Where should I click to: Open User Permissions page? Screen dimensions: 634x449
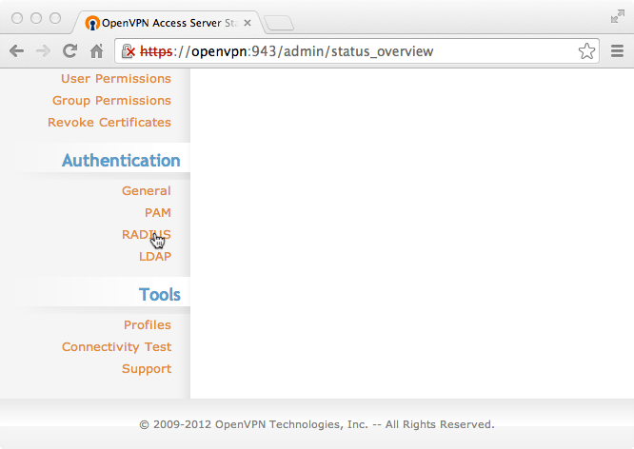(x=115, y=78)
